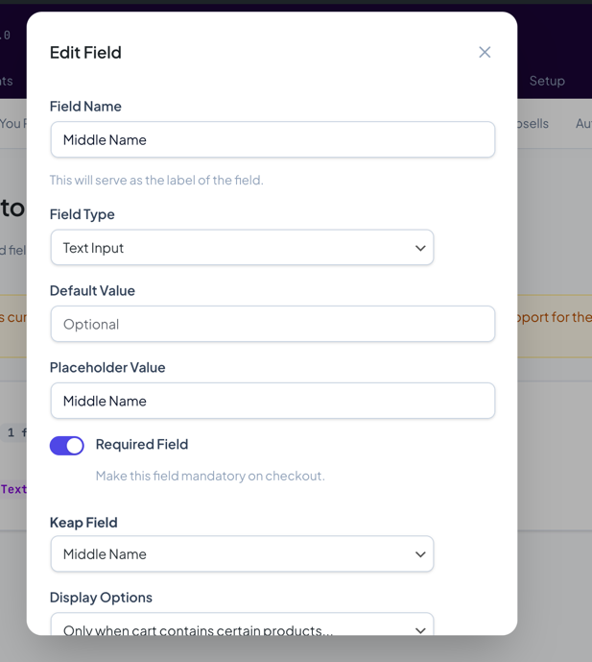592x662 pixels.
Task: Click the Field Name label
Action: (x=85, y=106)
